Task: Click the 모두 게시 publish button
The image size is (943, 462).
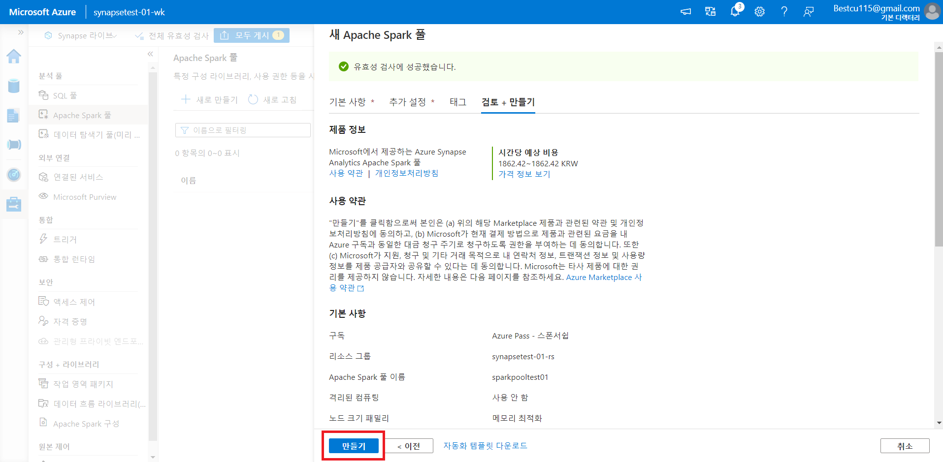Action: [x=252, y=35]
